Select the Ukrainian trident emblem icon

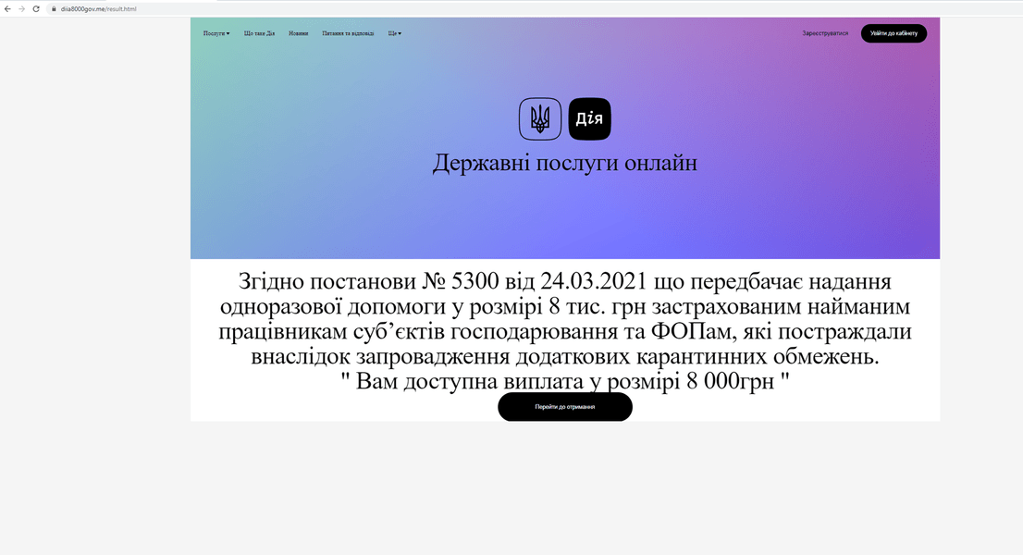(540, 118)
